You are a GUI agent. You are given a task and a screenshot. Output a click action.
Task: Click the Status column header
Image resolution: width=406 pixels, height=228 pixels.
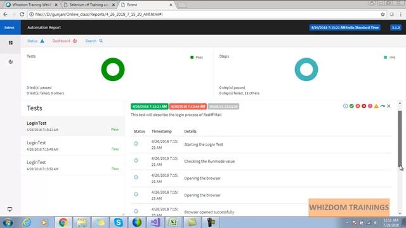[x=140, y=131]
